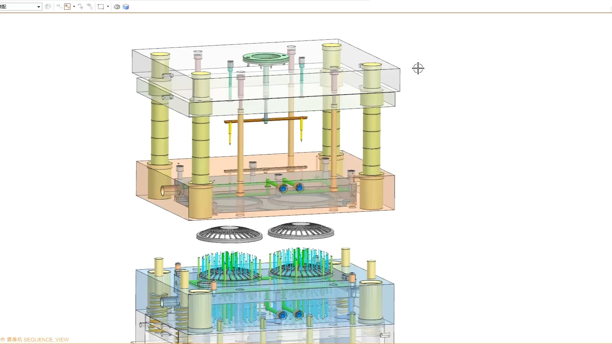Expand the rectangle selection mode arrow
The width and height of the screenshot is (612, 344).
pyautogui.click(x=108, y=7)
